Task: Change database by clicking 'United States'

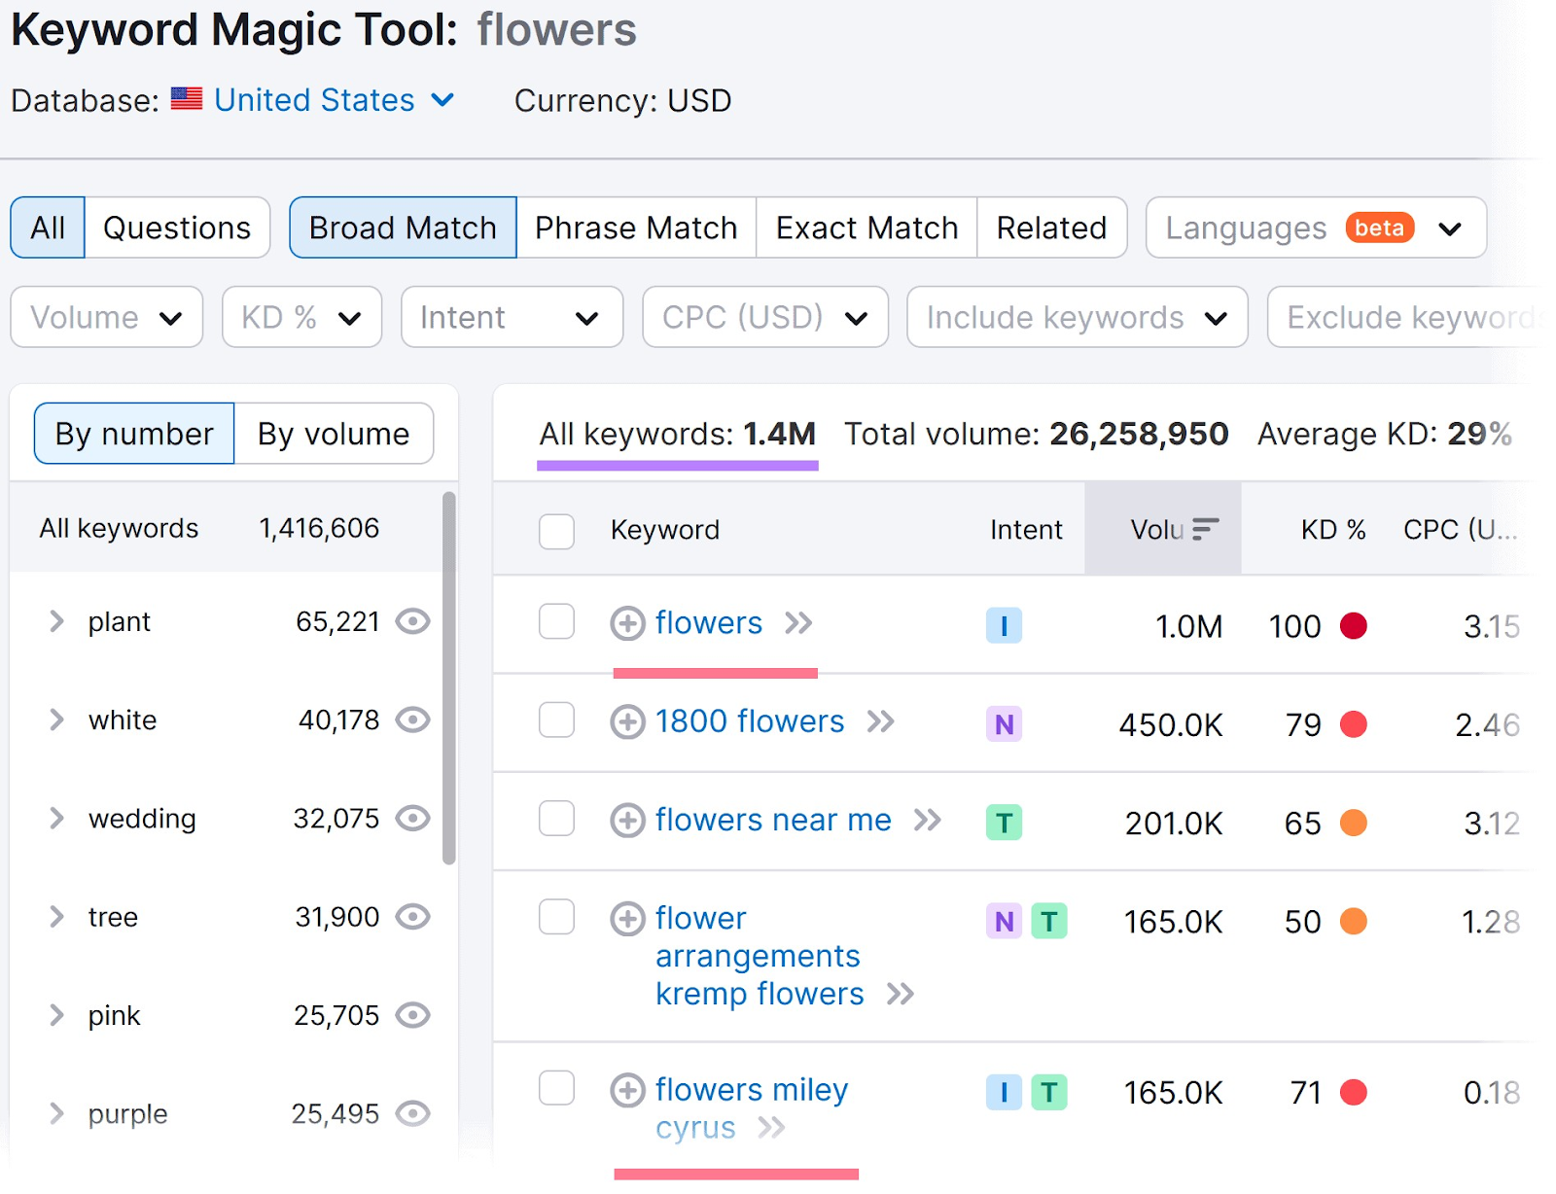Action: (x=312, y=98)
